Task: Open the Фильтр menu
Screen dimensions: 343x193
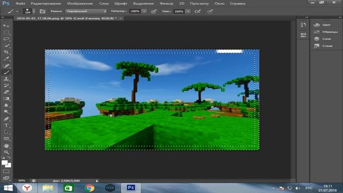Action: [166, 4]
